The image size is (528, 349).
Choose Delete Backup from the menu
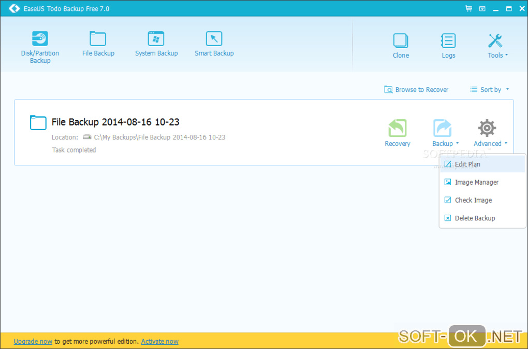482,218
